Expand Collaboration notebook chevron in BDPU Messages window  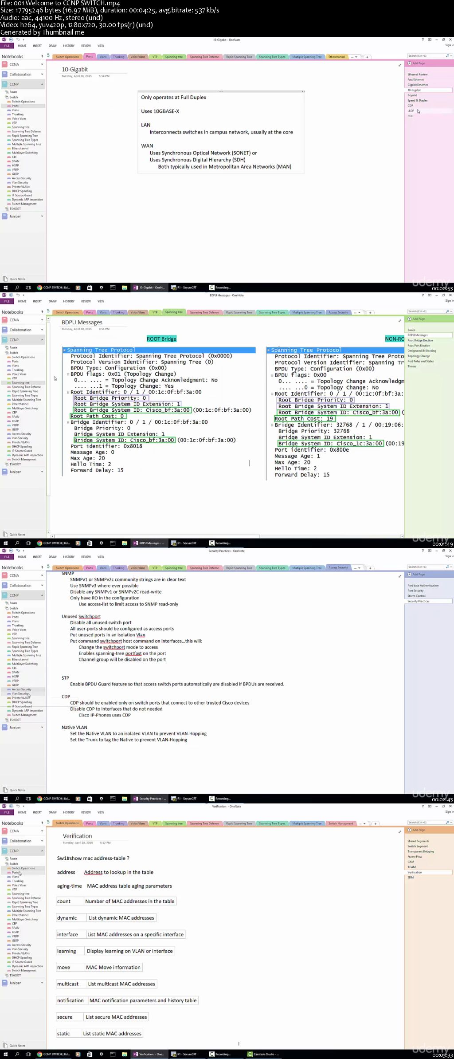point(42,330)
